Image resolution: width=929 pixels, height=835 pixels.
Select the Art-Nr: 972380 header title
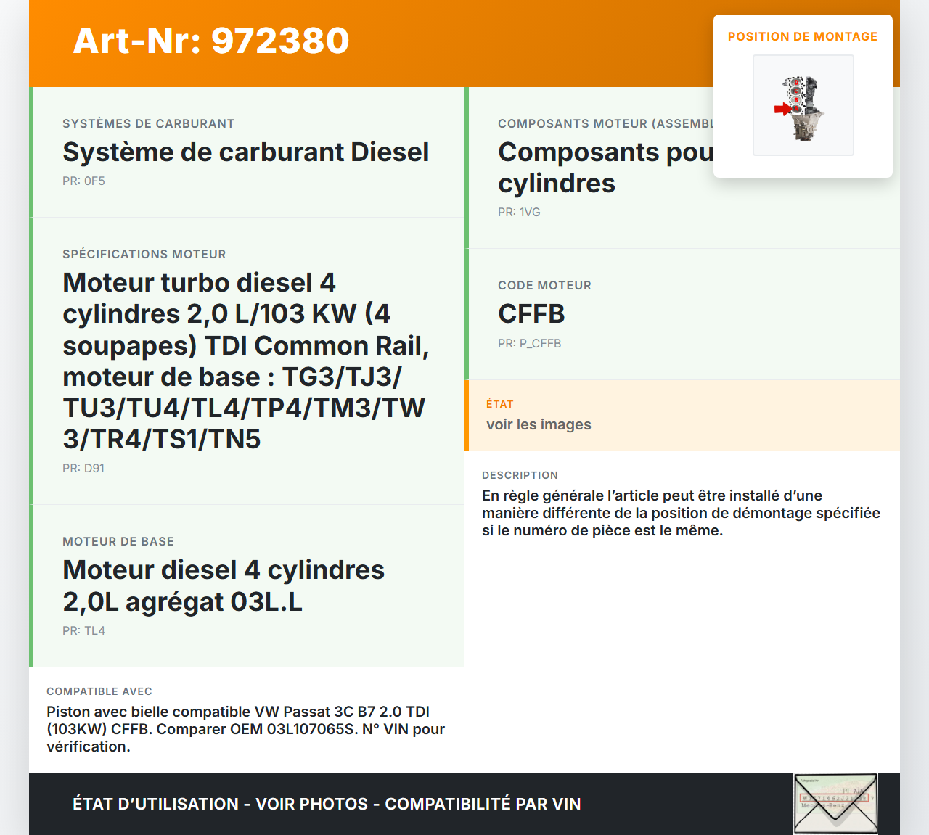pos(211,41)
